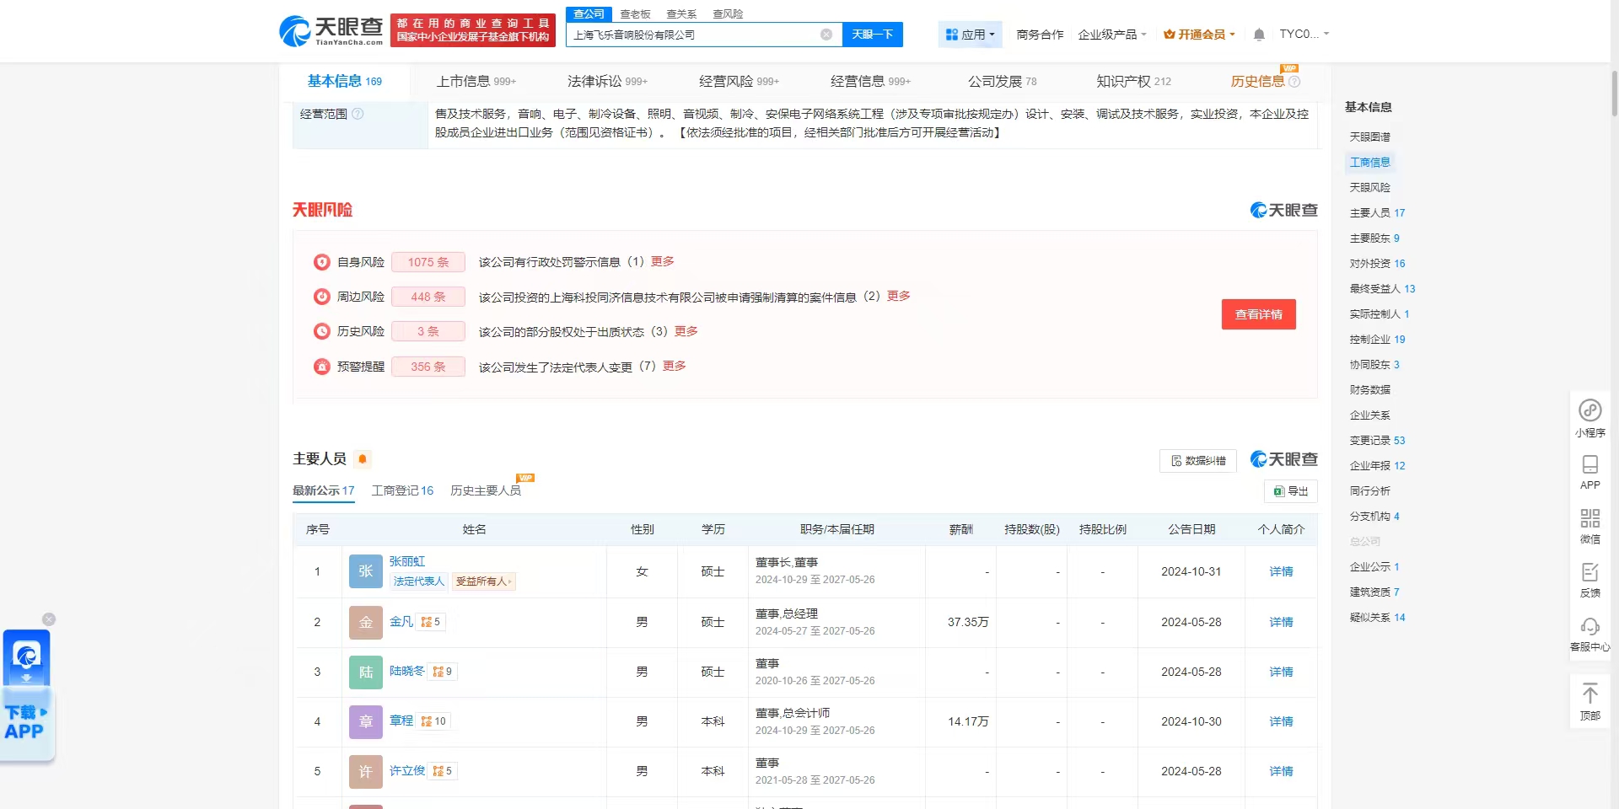The height and width of the screenshot is (809, 1619).
Task: Click the help icon beside 经营范围
Action: [x=358, y=114]
